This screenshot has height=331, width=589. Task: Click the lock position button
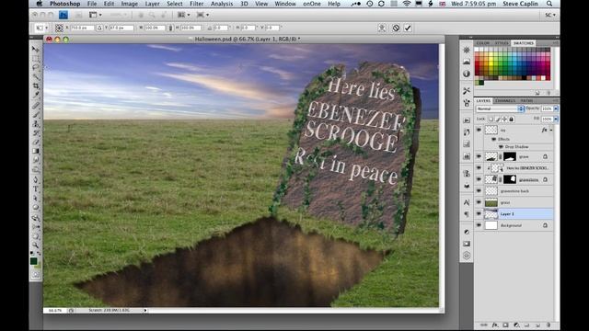504,119
